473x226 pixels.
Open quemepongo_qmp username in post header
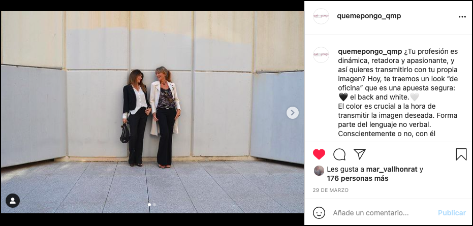click(x=369, y=16)
